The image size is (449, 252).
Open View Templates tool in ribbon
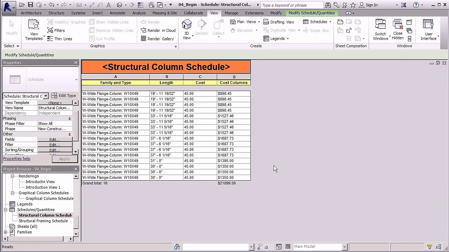point(34,30)
